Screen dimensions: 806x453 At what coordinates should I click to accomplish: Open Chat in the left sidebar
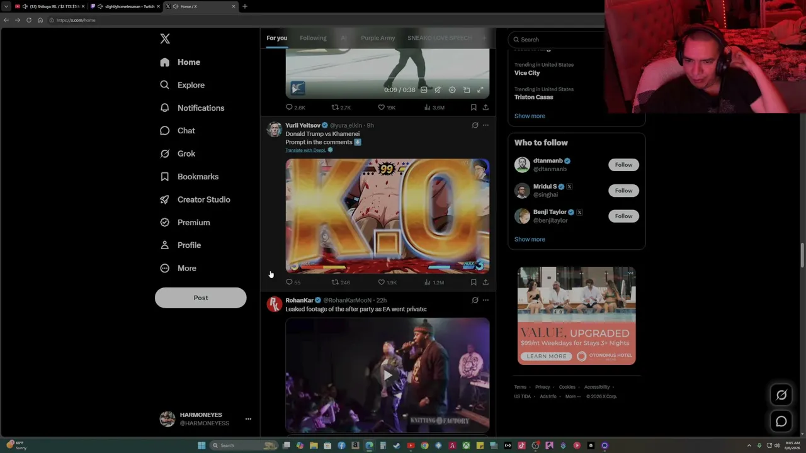178,131
